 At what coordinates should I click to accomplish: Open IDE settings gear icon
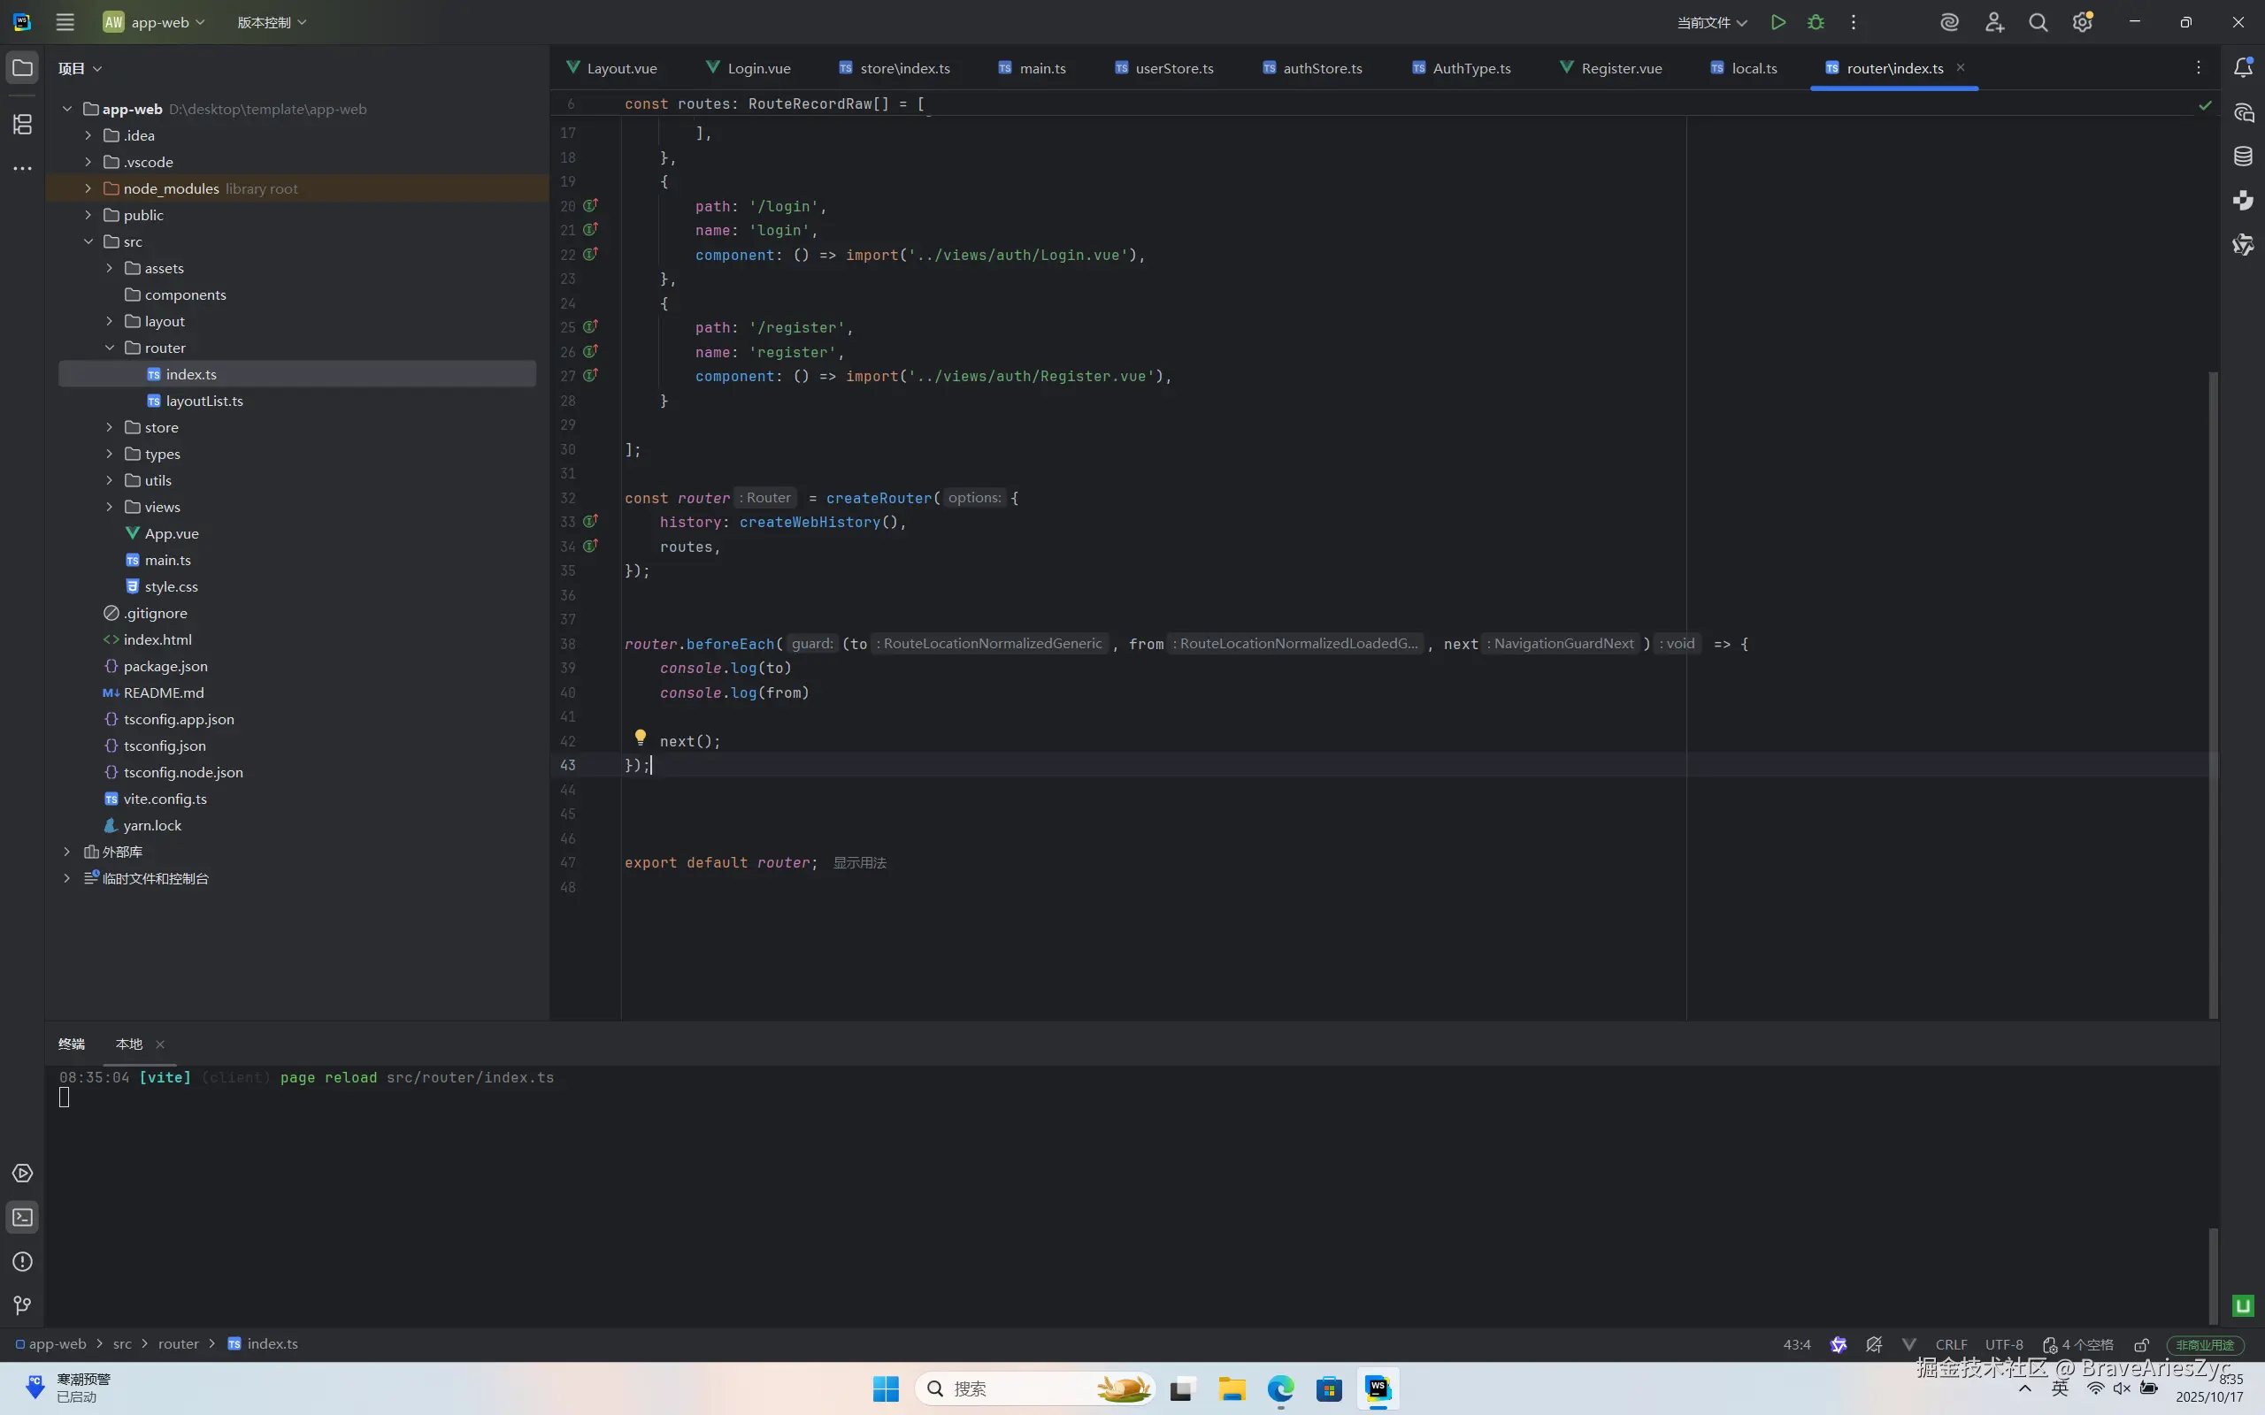2082,22
